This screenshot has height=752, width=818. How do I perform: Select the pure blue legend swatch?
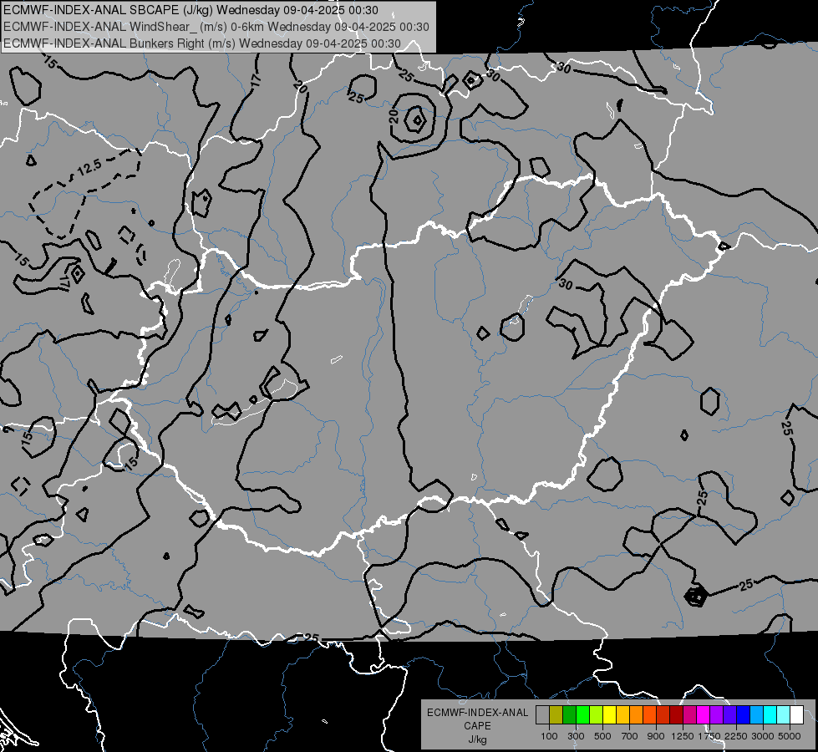point(743,714)
